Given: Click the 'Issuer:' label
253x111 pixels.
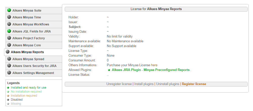Looking at the screenshot, I should (73, 22).
